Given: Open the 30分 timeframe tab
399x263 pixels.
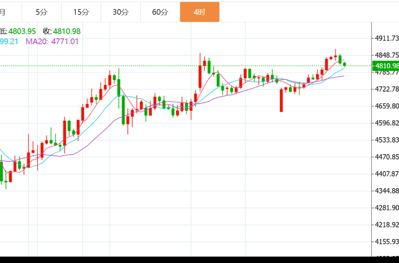Looking at the screenshot, I should pyautogui.click(x=120, y=12).
